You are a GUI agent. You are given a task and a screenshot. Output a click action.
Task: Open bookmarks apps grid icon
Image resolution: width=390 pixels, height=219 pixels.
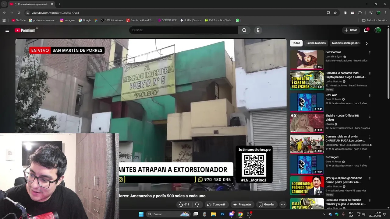(x=4, y=20)
